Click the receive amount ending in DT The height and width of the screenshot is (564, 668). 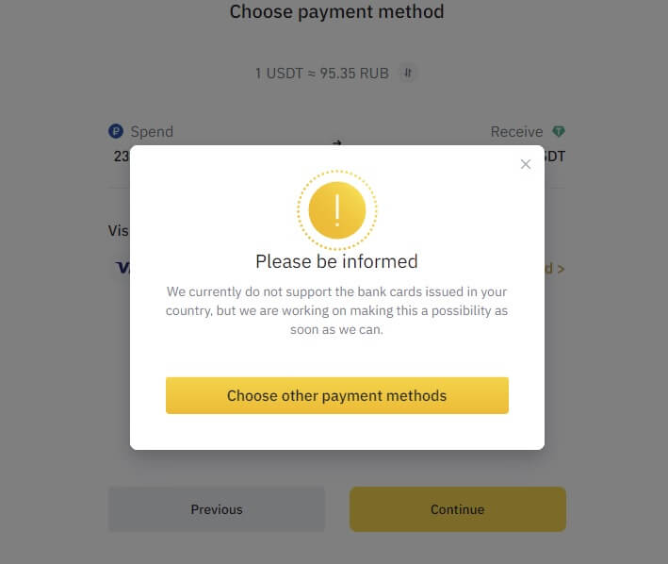[x=555, y=156]
